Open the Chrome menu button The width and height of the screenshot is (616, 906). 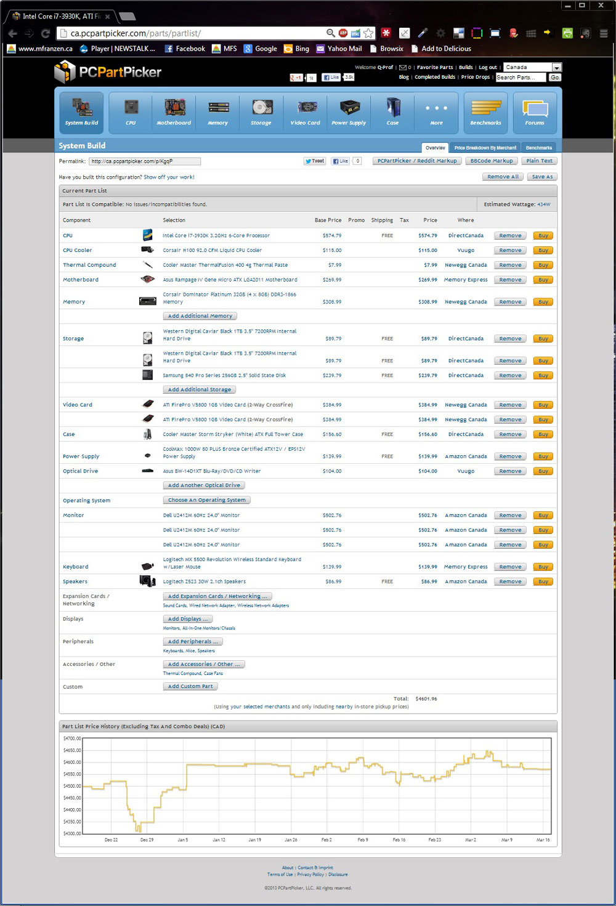[x=604, y=33]
